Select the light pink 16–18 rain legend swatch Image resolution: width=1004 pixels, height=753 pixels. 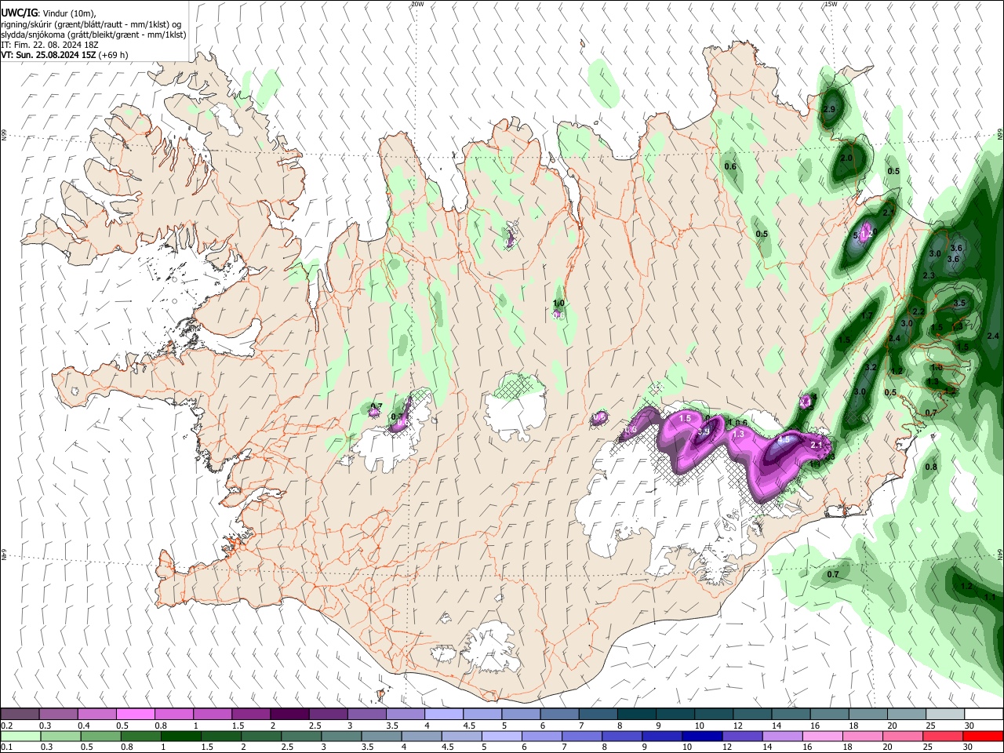[823, 736]
